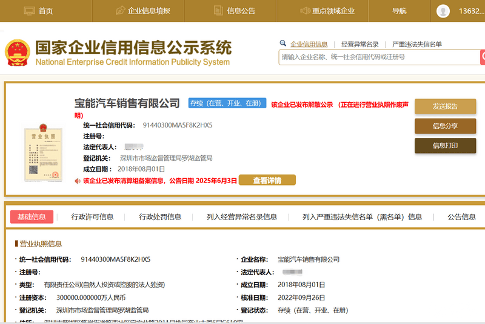Select the 严重违法失信名单 search category
Image resolution: width=485 pixels, height=324 pixels.
416,44
